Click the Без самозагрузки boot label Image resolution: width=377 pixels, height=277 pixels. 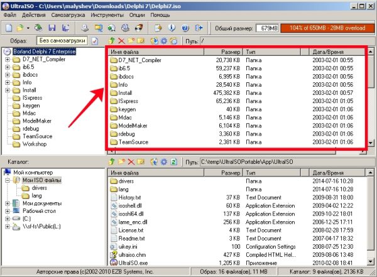[62, 41]
